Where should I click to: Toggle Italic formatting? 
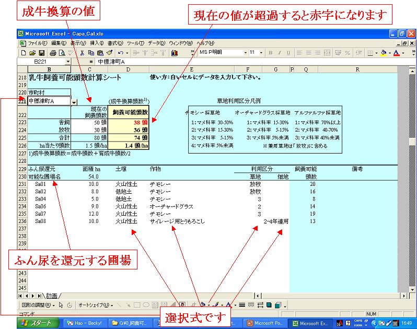tap(279, 53)
